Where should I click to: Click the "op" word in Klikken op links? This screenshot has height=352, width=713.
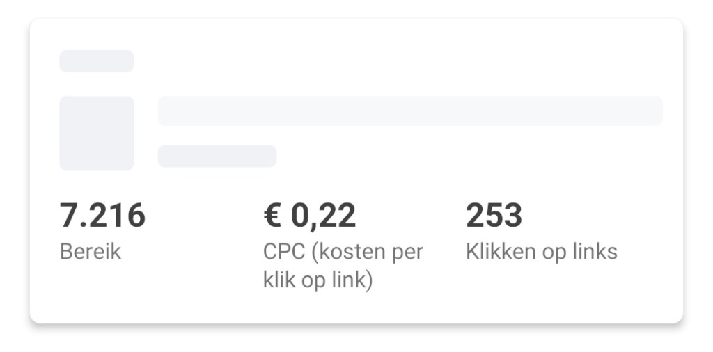click(x=554, y=253)
